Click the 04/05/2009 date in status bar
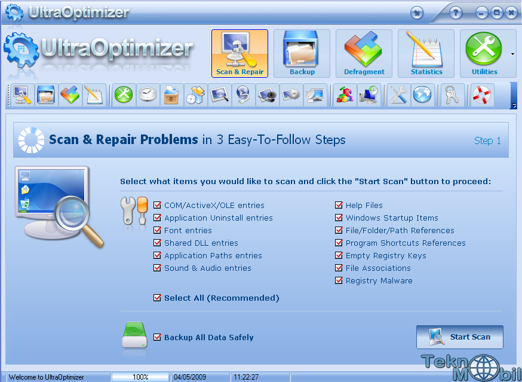This screenshot has height=382, width=522. tap(190, 377)
